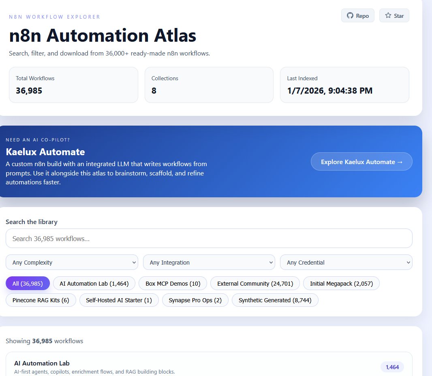Viewport: 432px width, 376px height.
Task: Filter by Box MCP Demos (10)
Action: 173,284
